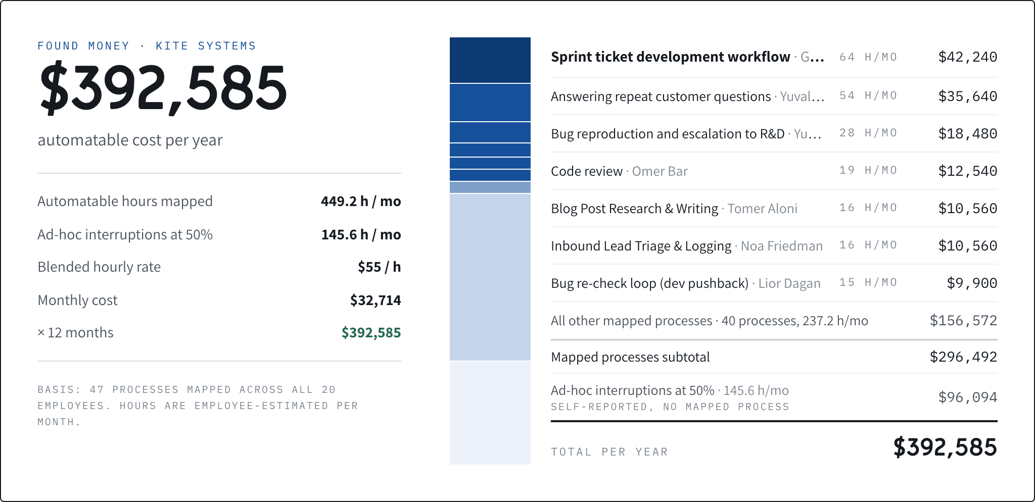Click the Blended hourly rate label
Screen dimensions: 1035x502
(99, 267)
